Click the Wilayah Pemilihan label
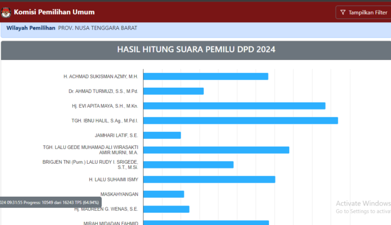 [x=31, y=28]
